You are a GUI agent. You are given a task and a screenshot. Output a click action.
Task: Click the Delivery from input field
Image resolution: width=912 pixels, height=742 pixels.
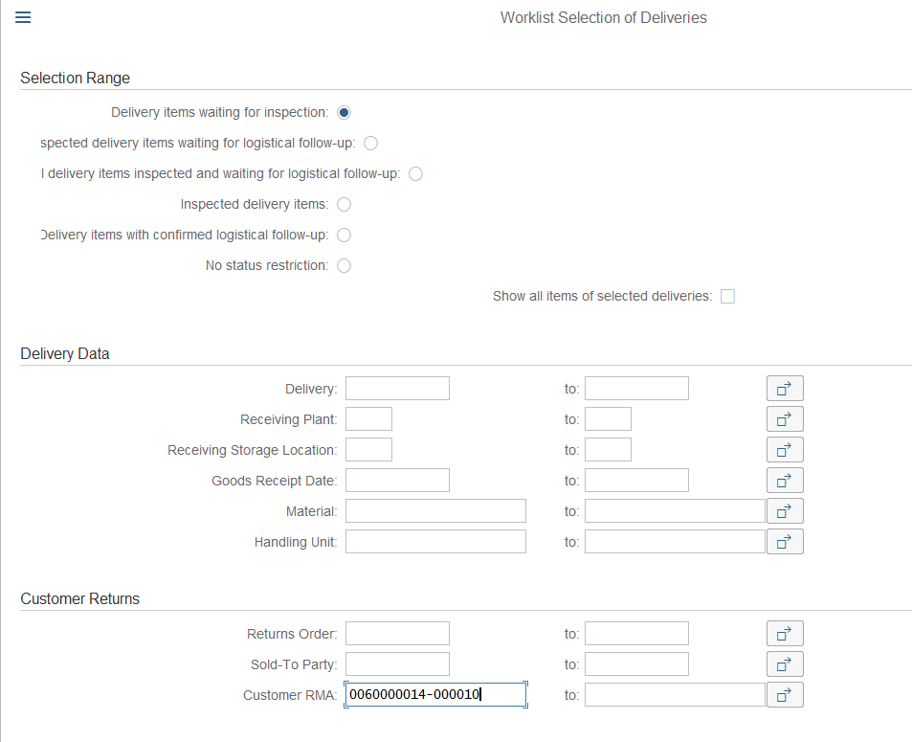(397, 388)
